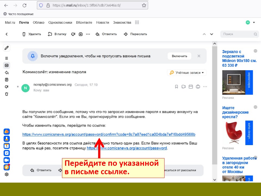Open the Часто посещаемые bookmarks folder
Screen dimensions: 261x196
pos(18,14)
